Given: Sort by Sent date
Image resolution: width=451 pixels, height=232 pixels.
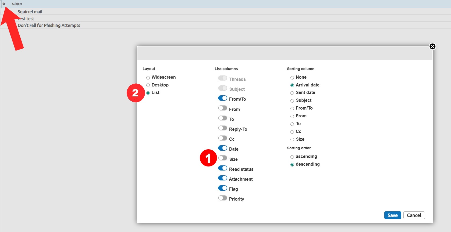Looking at the screenshot, I should [292, 93].
